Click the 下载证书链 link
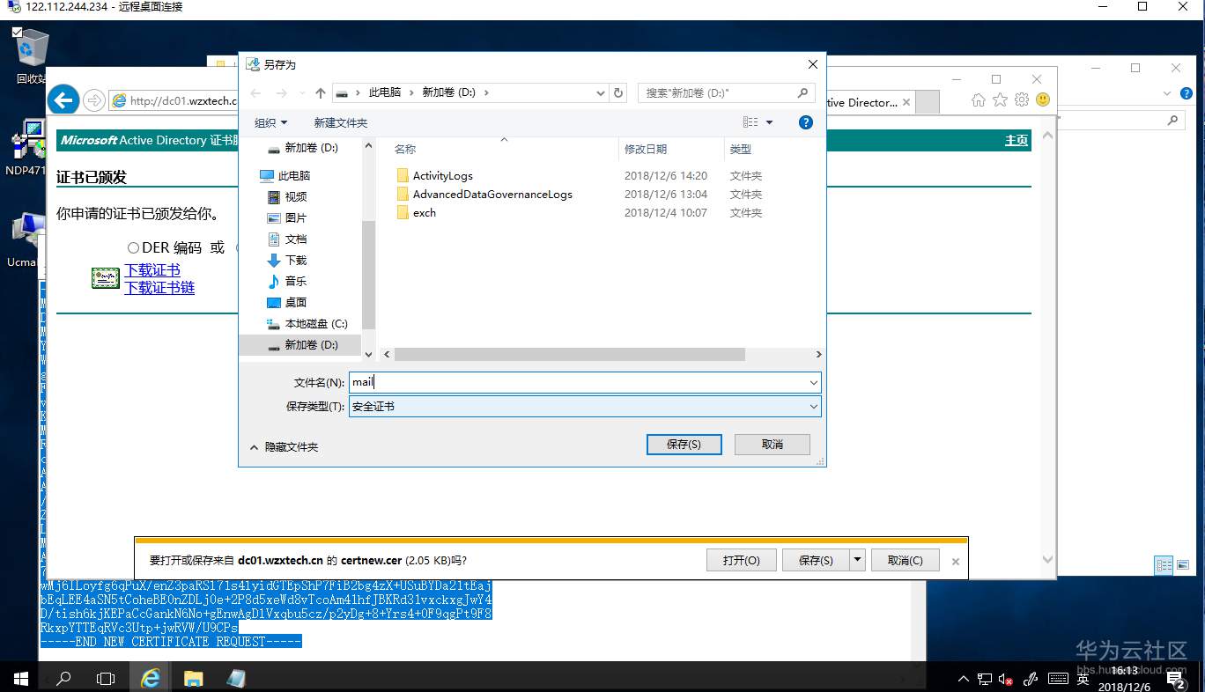This screenshot has width=1205, height=692. (x=159, y=287)
